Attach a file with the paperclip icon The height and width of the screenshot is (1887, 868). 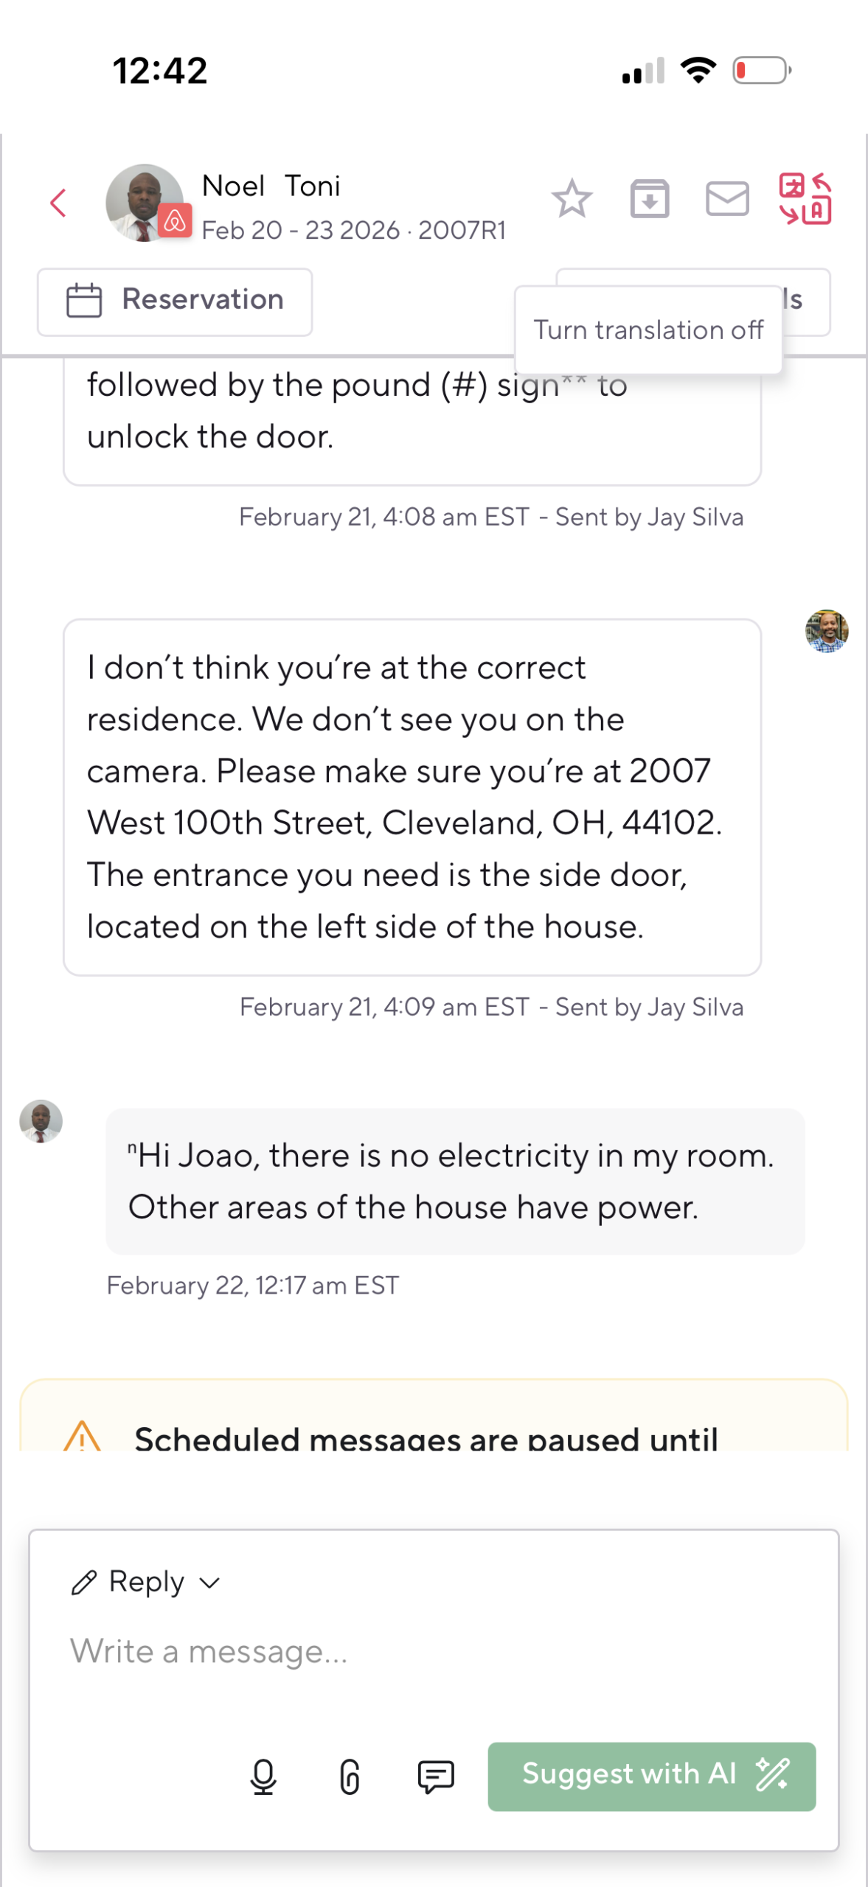[x=350, y=1776]
